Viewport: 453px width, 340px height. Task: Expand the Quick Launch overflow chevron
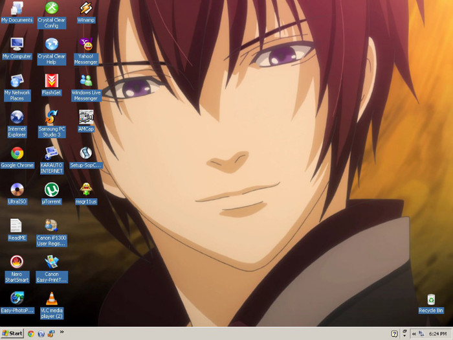[x=61, y=332]
